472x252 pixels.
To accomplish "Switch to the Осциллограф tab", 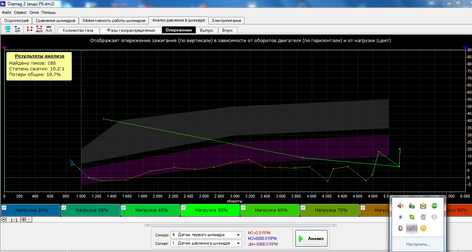I will [16, 20].
